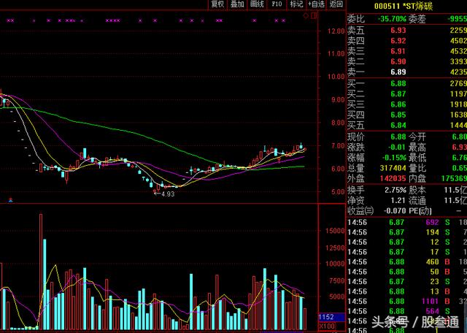Click the 标记 mark button
467x333 pixels.
(x=296, y=4)
